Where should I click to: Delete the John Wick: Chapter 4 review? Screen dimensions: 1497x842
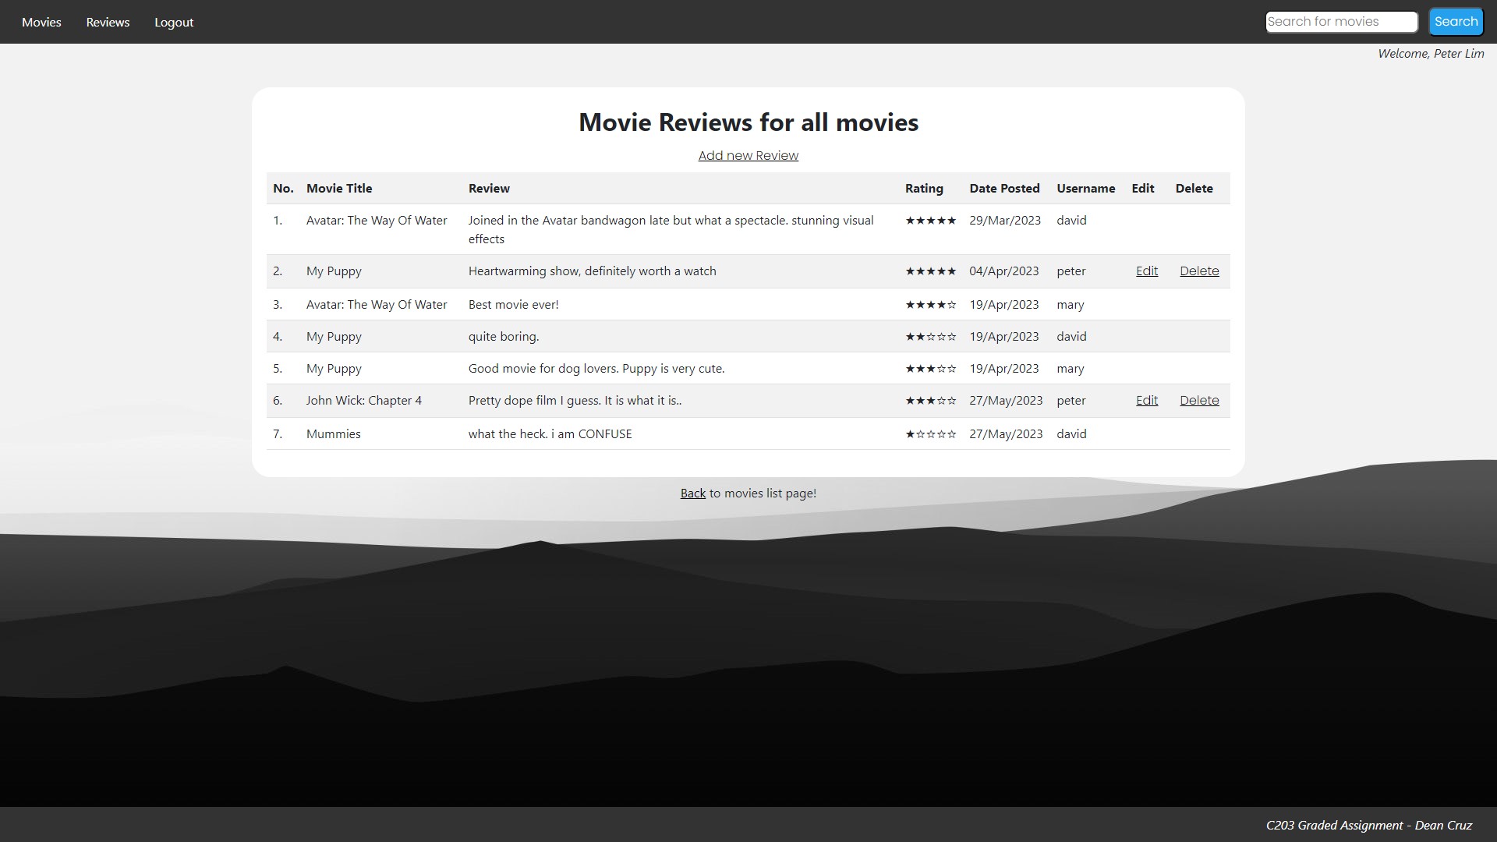click(1198, 401)
